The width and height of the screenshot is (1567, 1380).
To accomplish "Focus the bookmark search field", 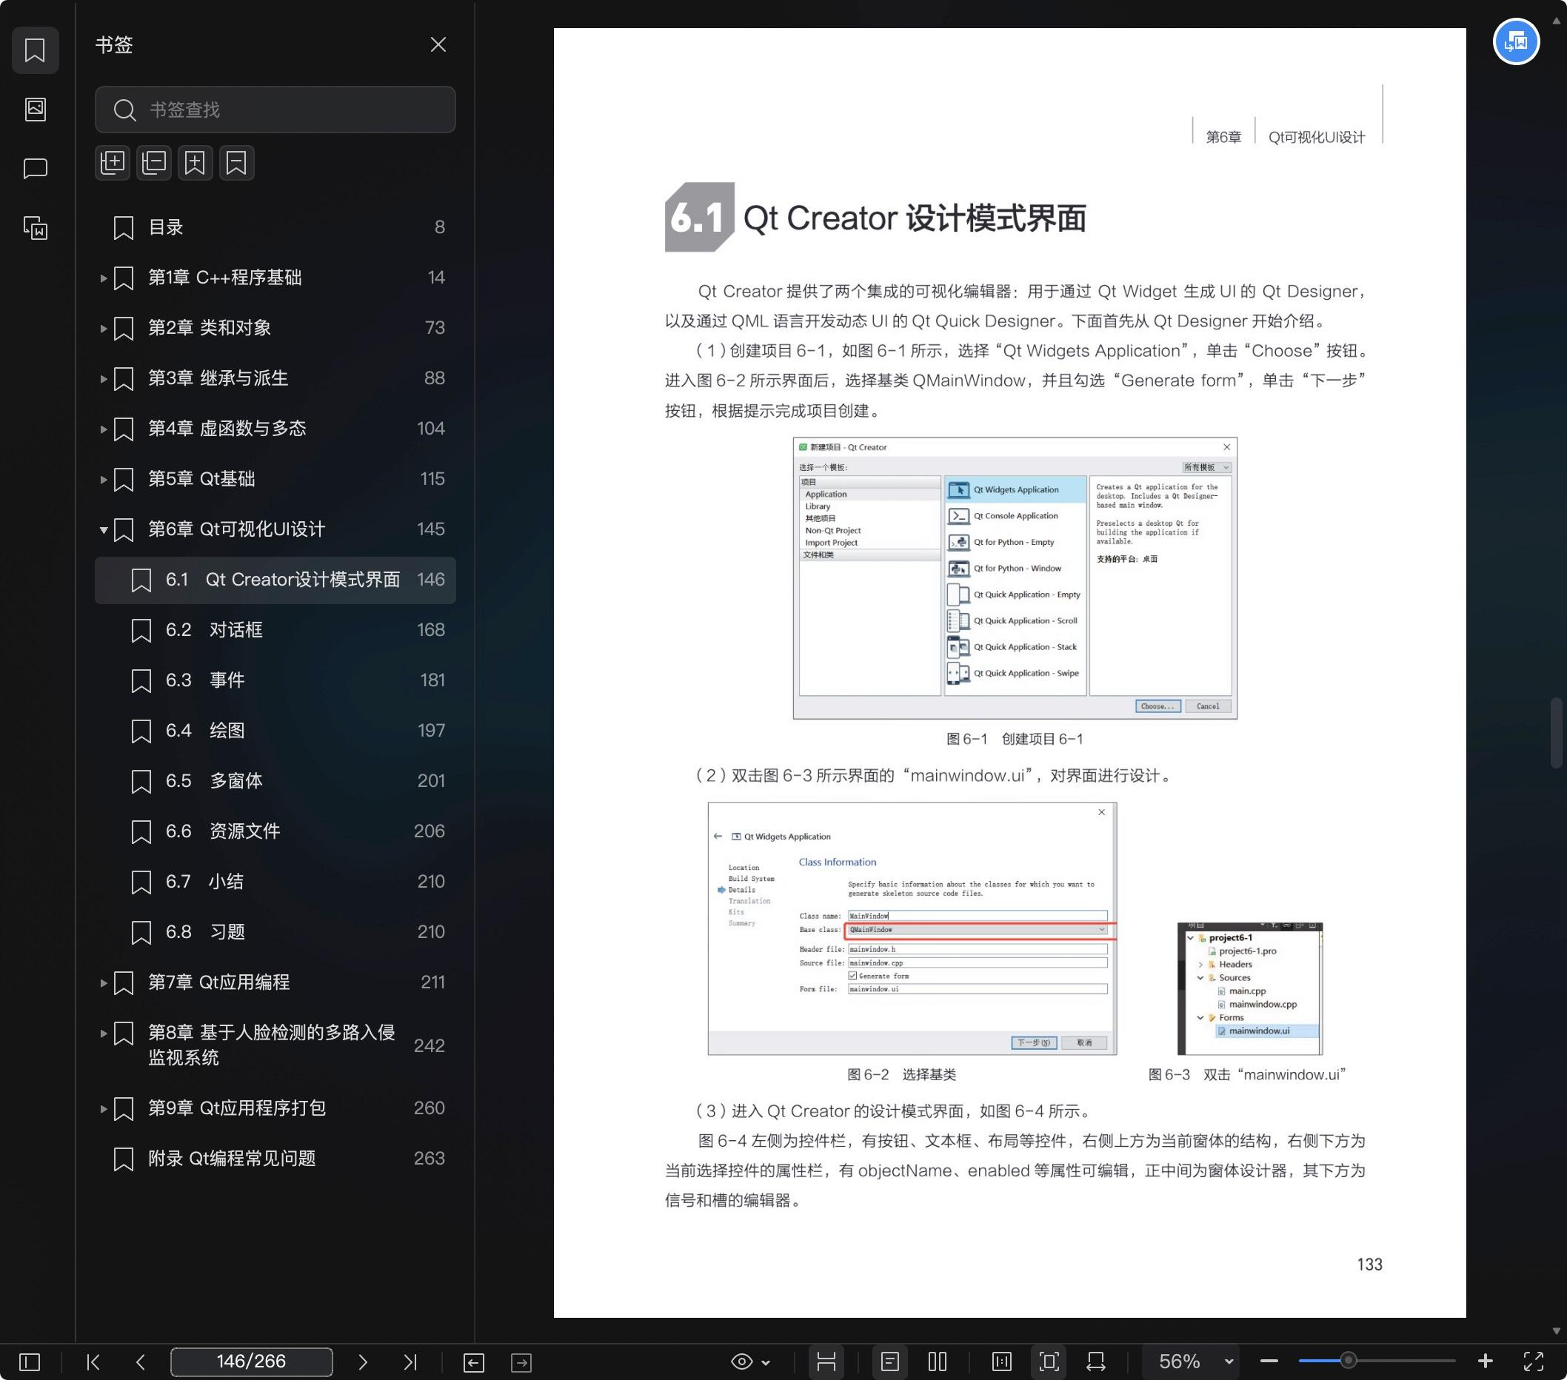I will [275, 110].
